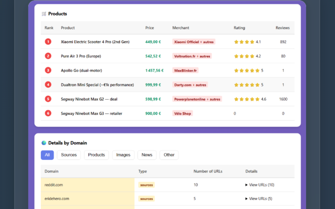This screenshot has width=335, height=209.
Task: Click the shopping cart icon beside Products
Action: coord(43,14)
